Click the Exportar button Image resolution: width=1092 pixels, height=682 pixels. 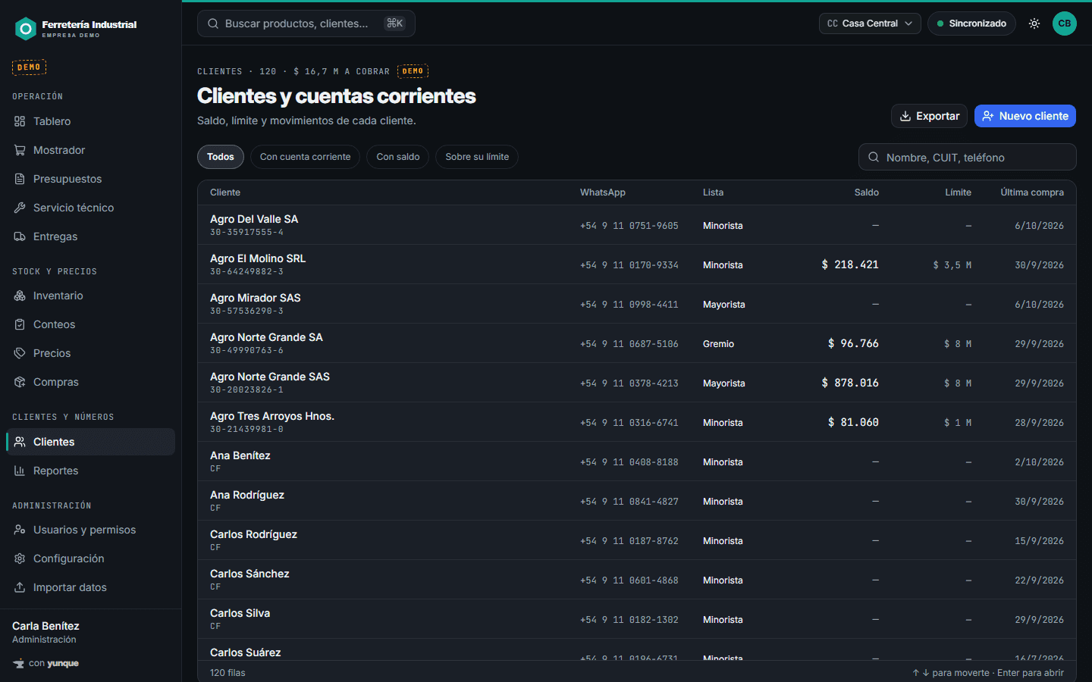tap(929, 116)
